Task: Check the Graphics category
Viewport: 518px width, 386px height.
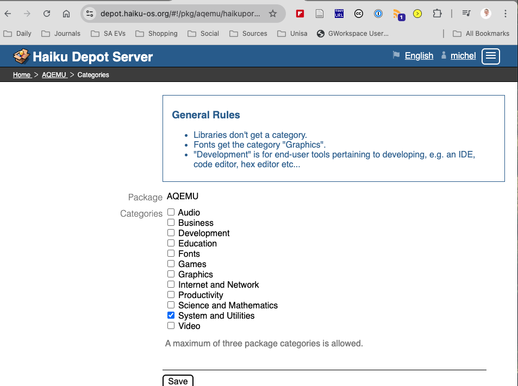Action: pyautogui.click(x=171, y=274)
